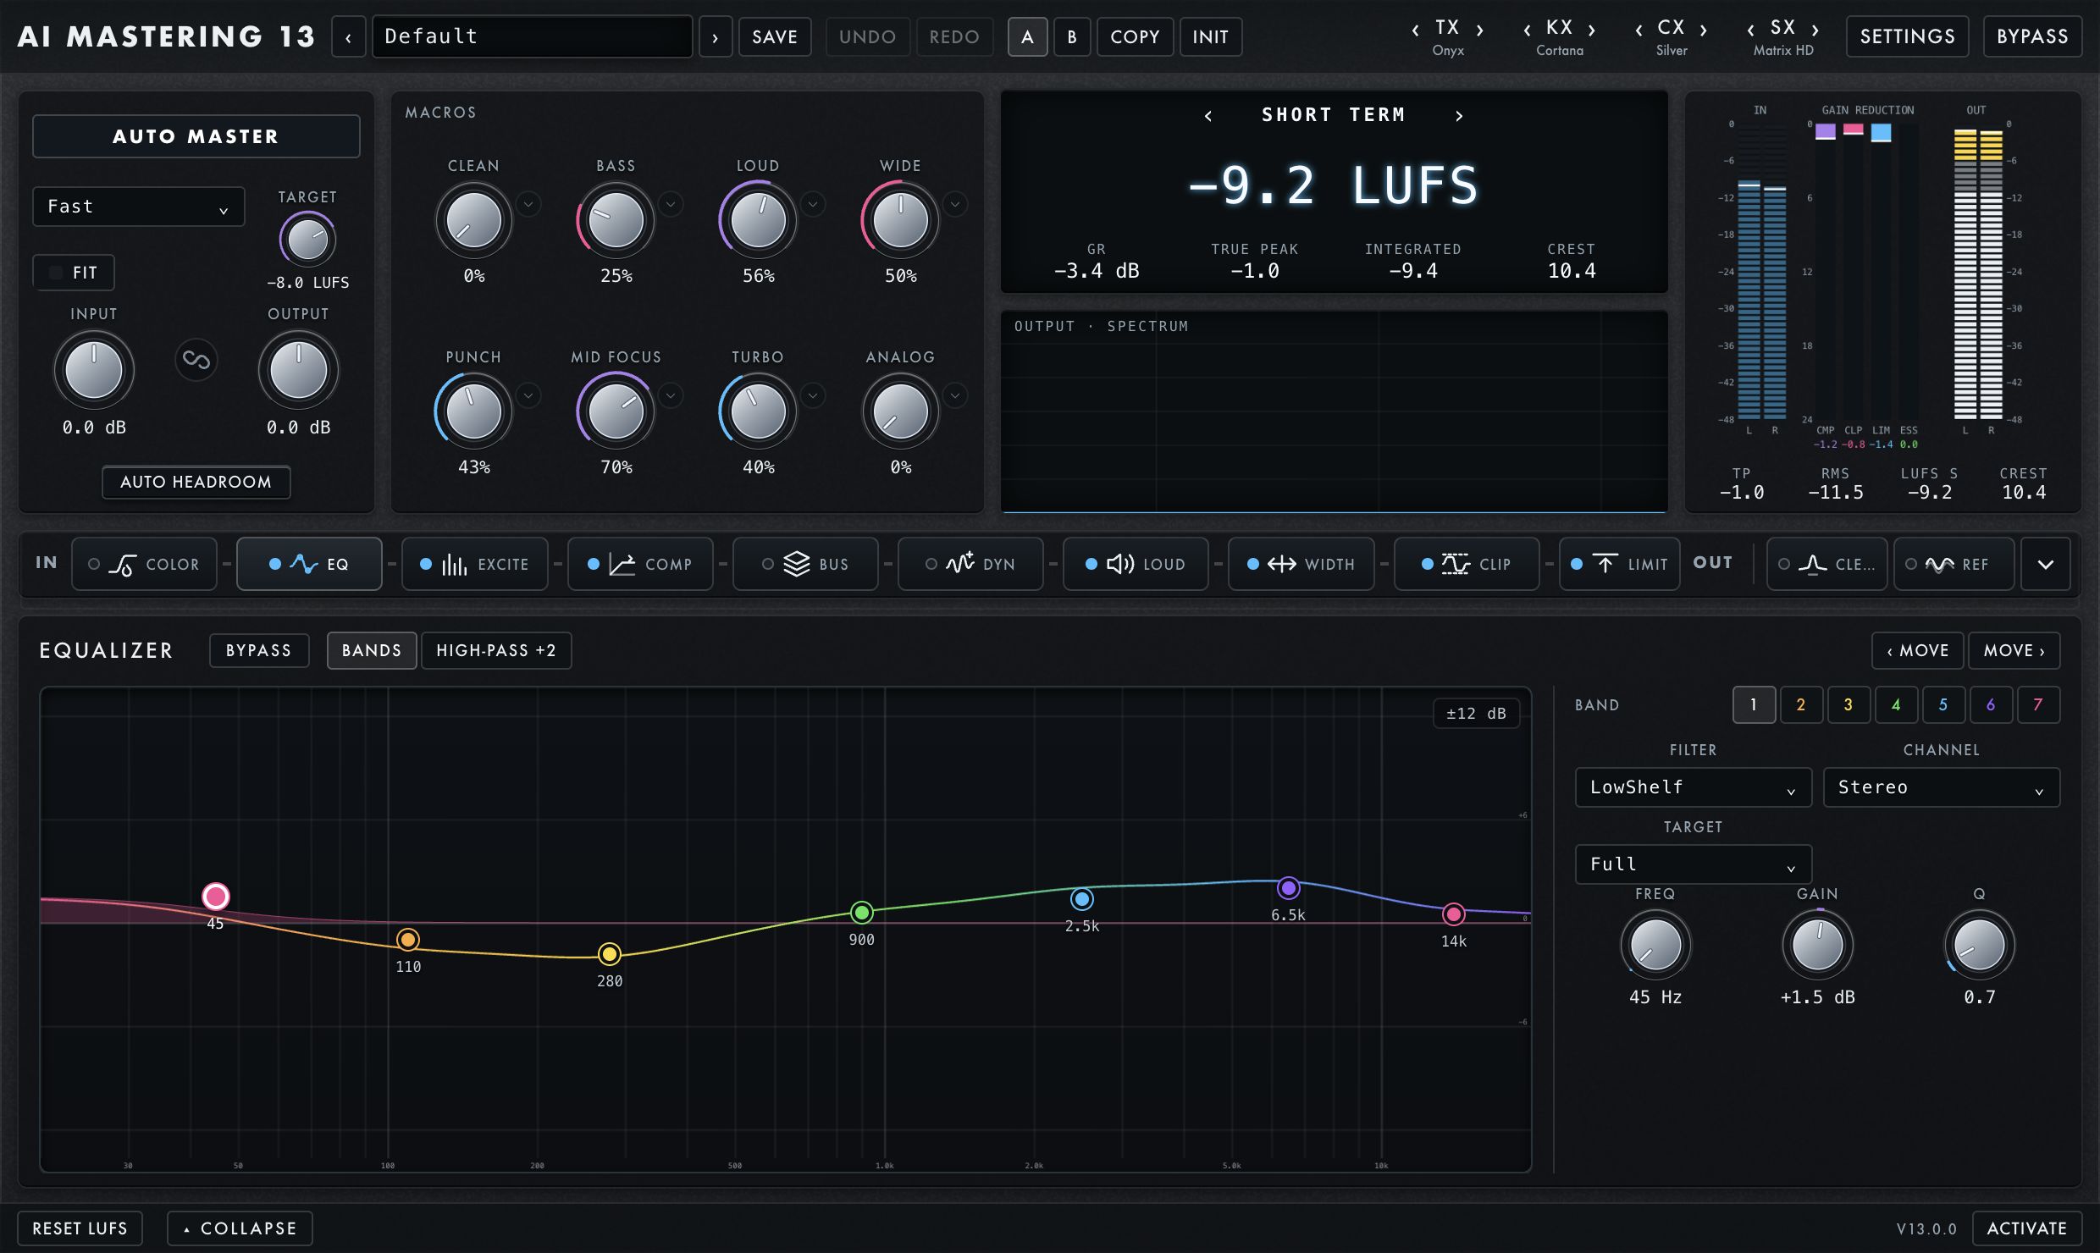Image resolution: width=2100 pixels, height=1253 pixels.
Task: Toggle the LIMIT module power dot
Action: coord(1577,564)
